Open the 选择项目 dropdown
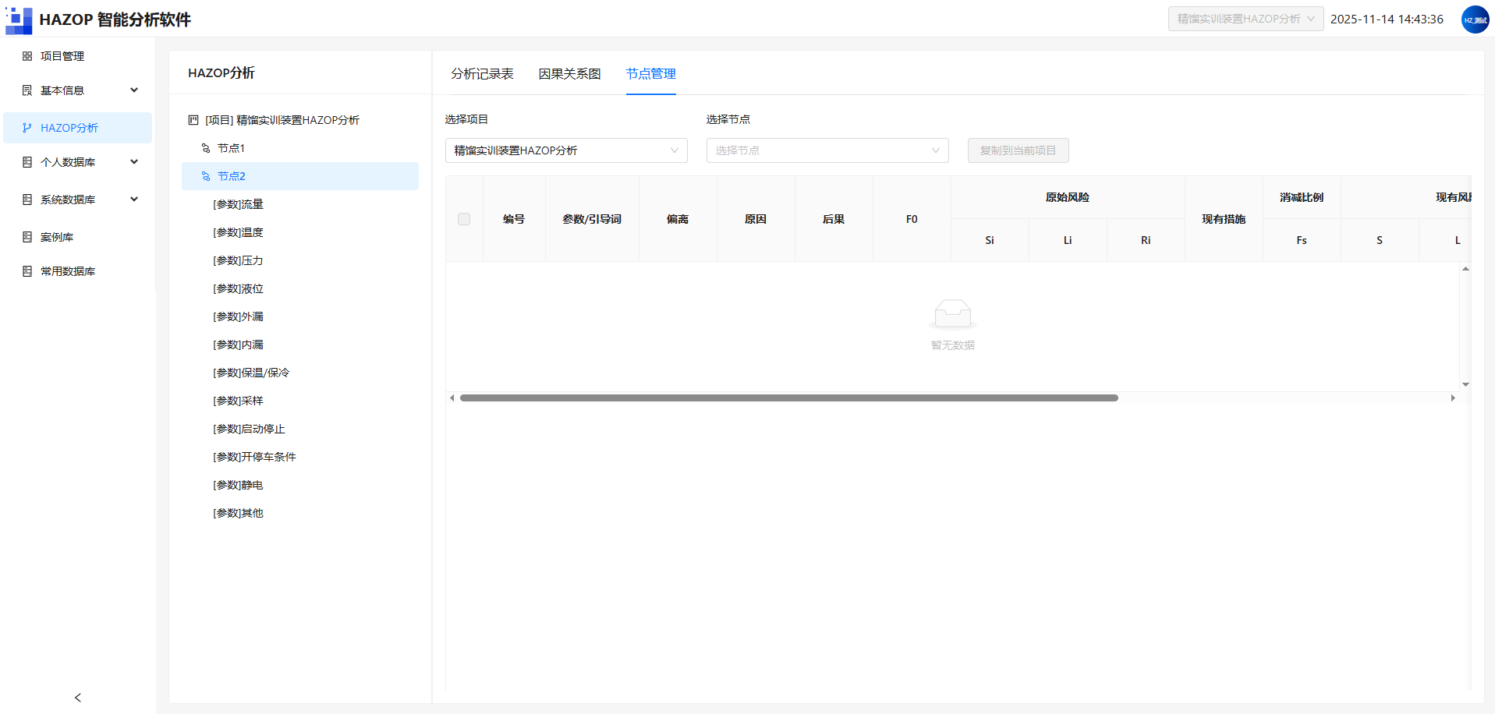The height and width of the screenshot is (714, 1495). pyautogui.click(x=566, y=150)
